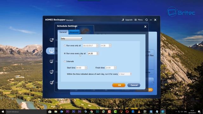The width and height of the screenshot is (203, 114).
Task: Click the Upgrade arrow icon in title bar
Action: pyautogui.click(x=123, y=20)
